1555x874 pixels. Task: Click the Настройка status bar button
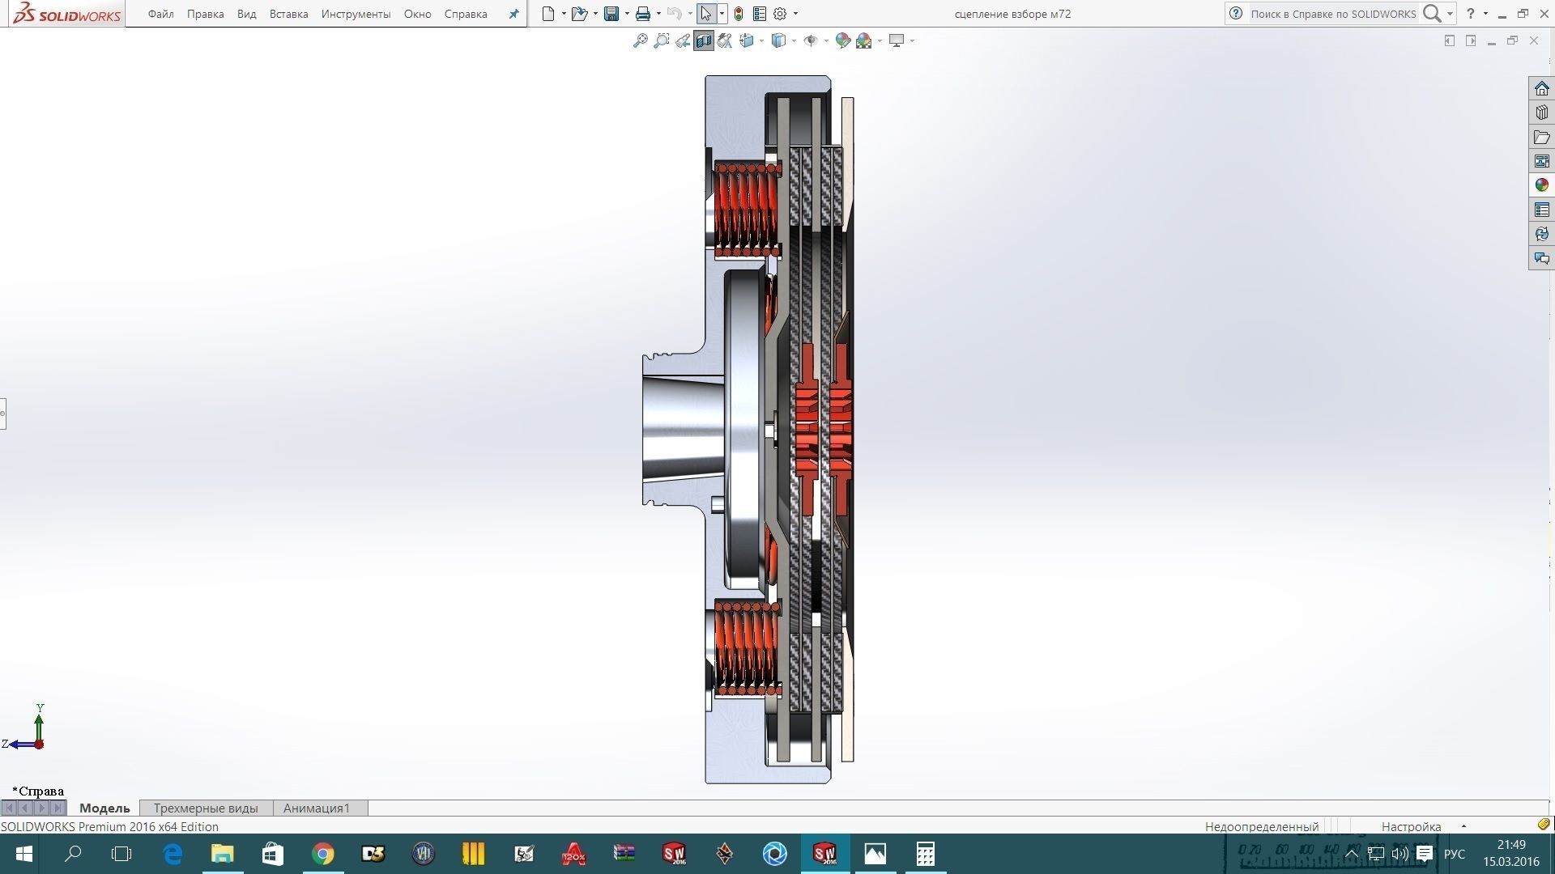pos(1411,826)
